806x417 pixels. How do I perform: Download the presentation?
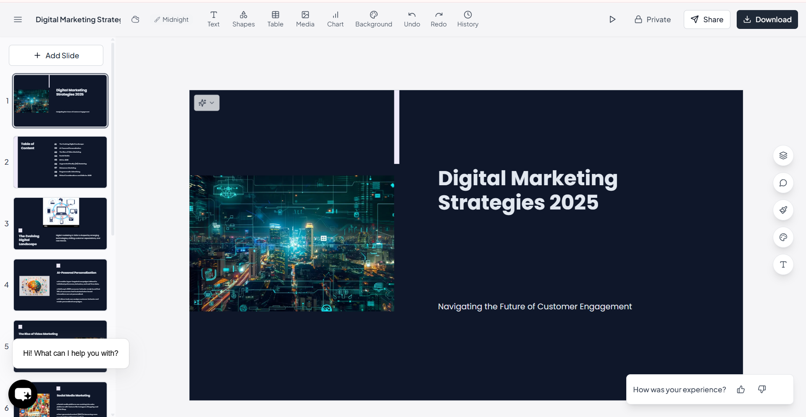pyautogui.click(x=767, y=20)
